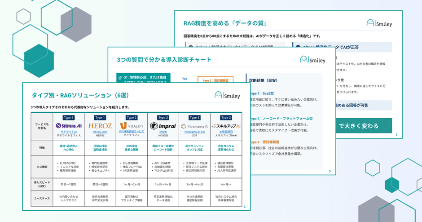
Task: Click AI Smiley logo on the 導入診断チャート slide
Action: point(312,59)
